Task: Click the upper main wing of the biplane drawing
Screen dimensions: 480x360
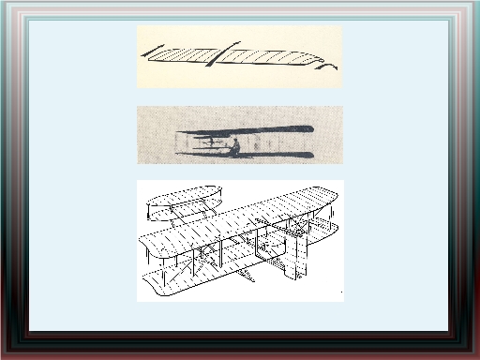Action: click(238, 220)
